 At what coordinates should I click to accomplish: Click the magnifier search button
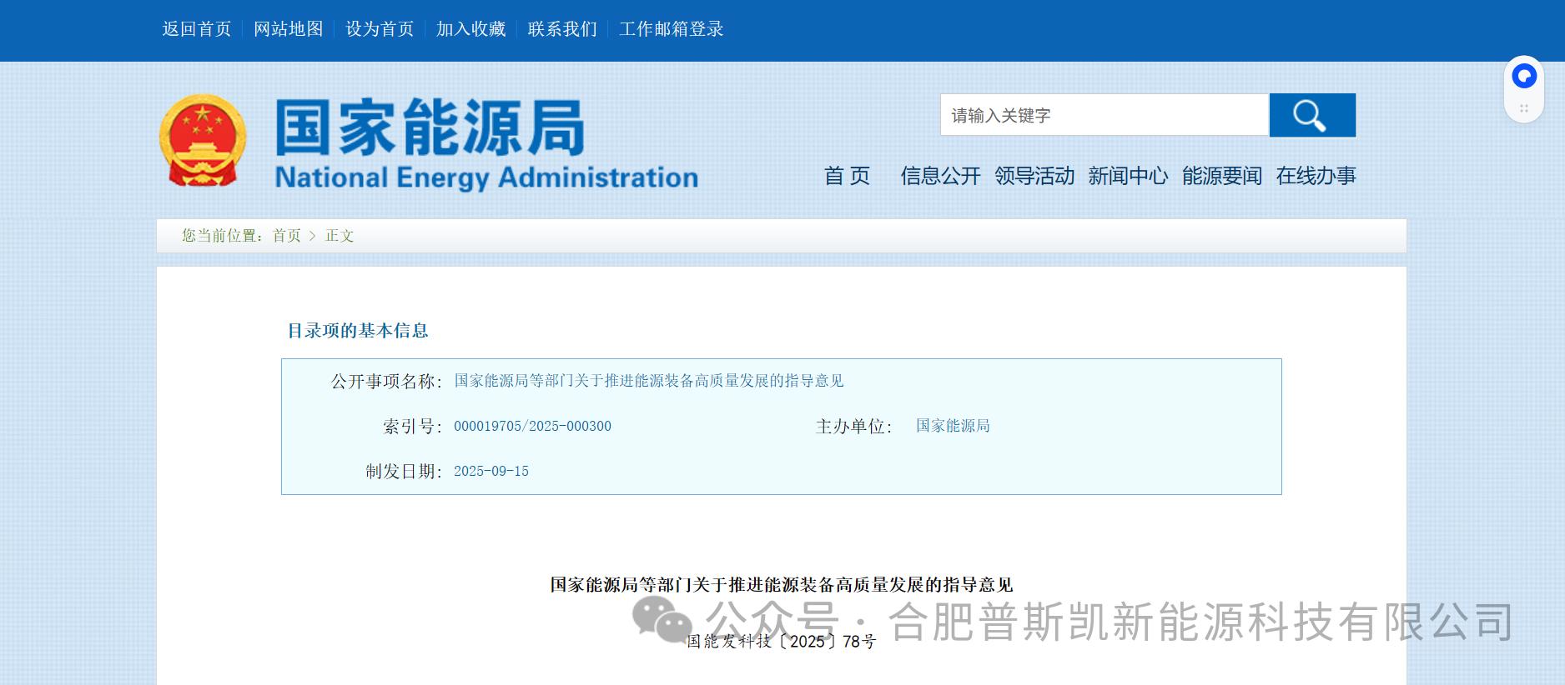[1311, 115]
